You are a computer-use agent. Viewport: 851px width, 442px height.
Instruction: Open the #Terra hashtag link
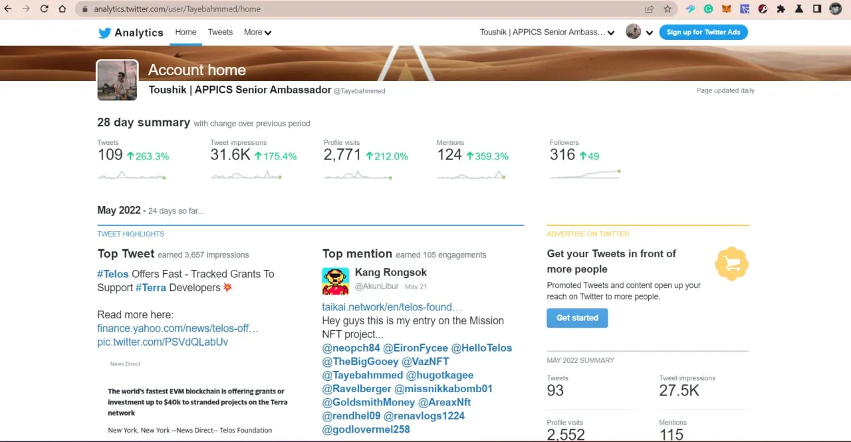[151, 288]
